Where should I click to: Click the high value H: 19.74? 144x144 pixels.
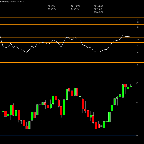click(75, 6)
